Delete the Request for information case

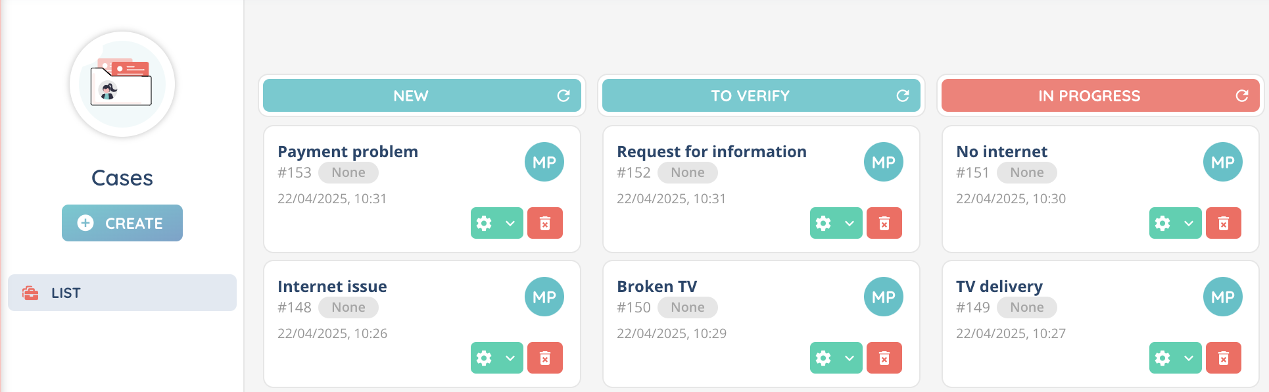point(884,224)
